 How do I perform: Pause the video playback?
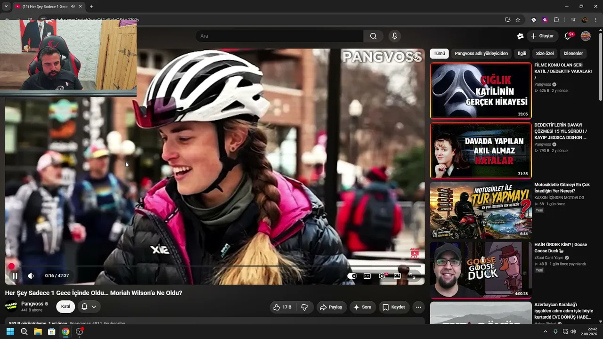[15, 276]
